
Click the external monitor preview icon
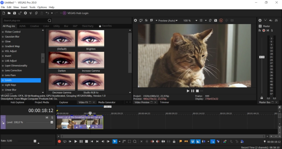coord(141,20)
